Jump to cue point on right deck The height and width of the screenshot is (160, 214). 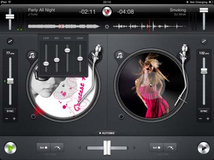[x=170, y=148]
